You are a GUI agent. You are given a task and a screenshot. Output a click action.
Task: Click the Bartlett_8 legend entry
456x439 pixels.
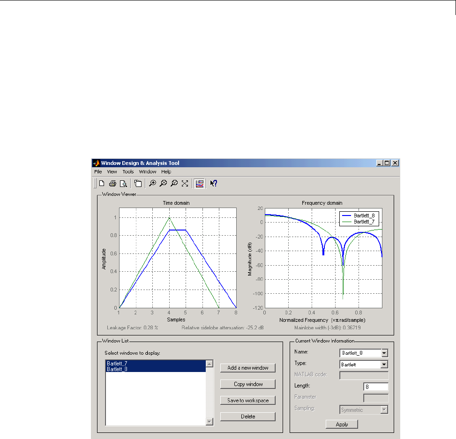359,216
